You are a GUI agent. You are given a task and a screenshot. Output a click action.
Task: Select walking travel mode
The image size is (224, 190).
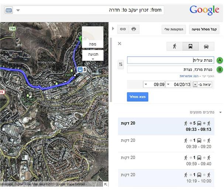(175, 46)
